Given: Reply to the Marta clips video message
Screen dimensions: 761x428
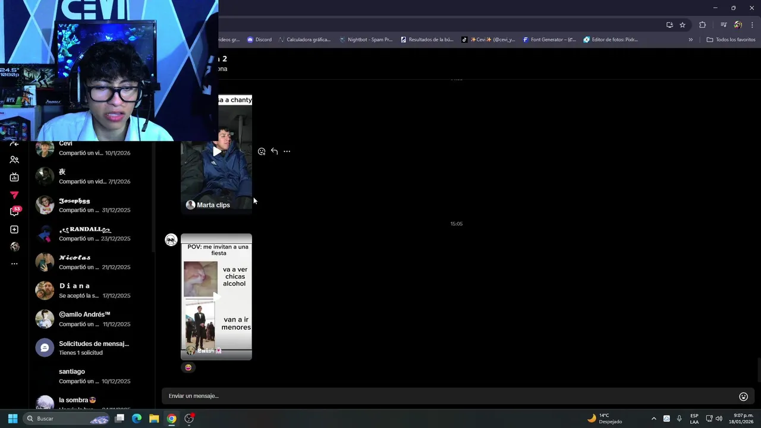Looking at the screenshot, I should (x=274, y=152).
